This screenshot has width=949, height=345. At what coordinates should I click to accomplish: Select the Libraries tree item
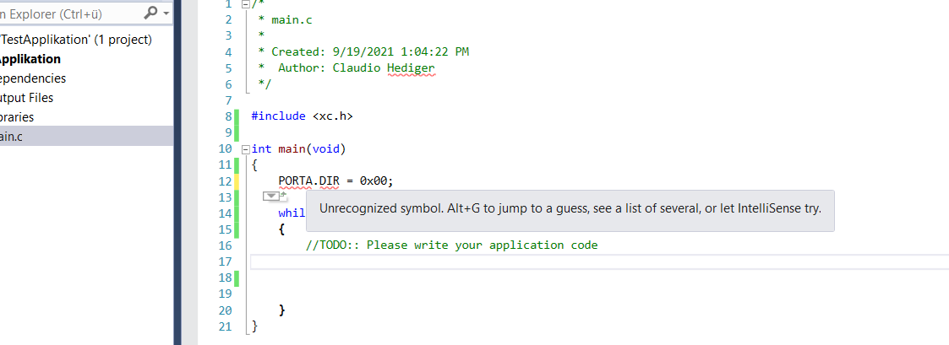pyautogui.click(x=17, y=117)
